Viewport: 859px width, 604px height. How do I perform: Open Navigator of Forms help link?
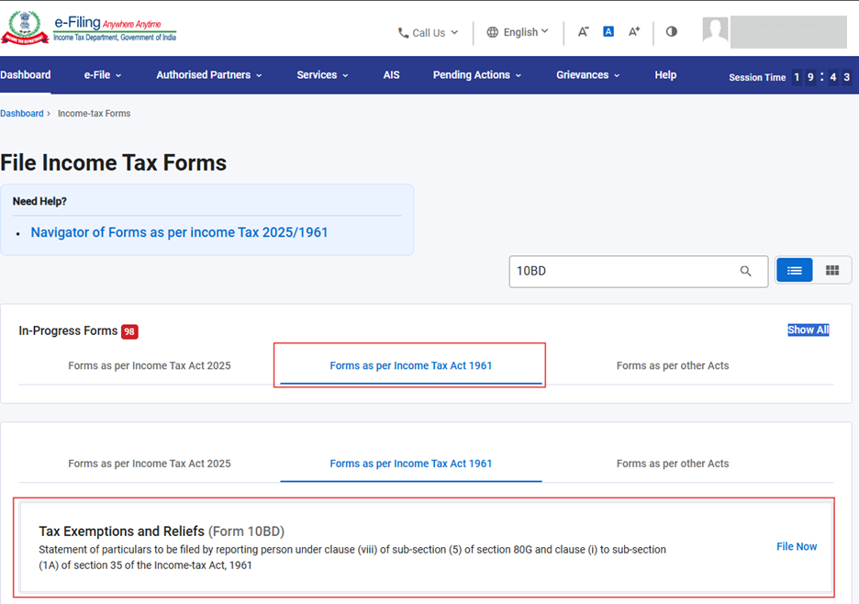(x=179, y=232)
